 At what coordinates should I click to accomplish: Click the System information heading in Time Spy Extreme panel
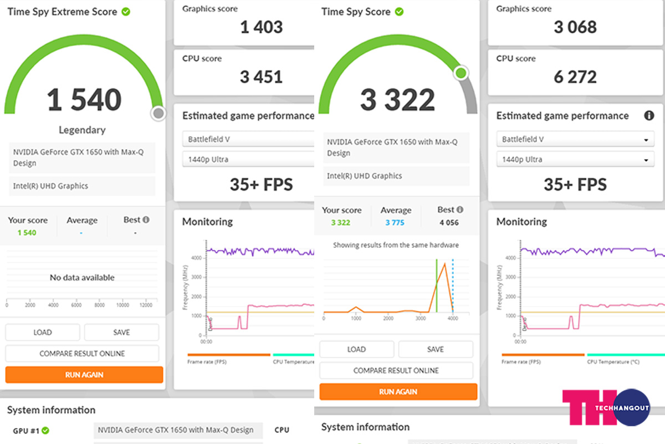coord(51,410)
